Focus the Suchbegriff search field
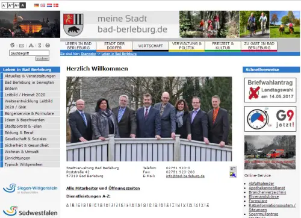Screen dimensions: 301x218 tap(29, 53)
